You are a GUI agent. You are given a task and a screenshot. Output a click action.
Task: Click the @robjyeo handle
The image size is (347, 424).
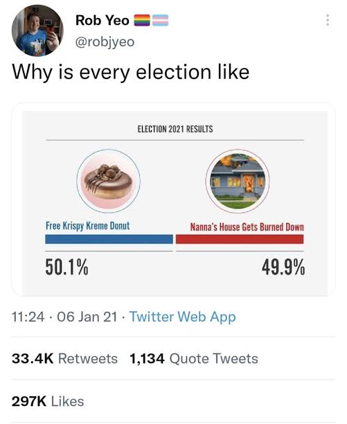105,42
